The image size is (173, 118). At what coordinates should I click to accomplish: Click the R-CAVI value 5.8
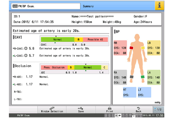[x=32, y=48]
